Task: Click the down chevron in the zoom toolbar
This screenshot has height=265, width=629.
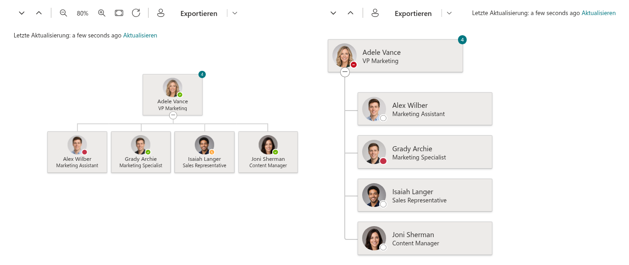Action: click(x=22, y=13)
